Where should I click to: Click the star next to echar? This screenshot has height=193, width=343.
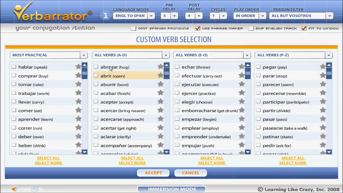241,67
